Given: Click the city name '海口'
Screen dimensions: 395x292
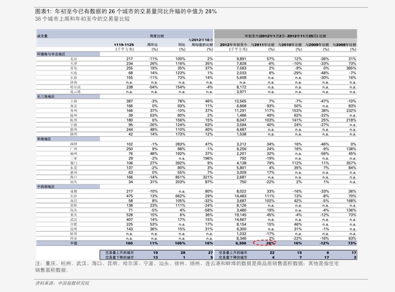Looking at the screenshot, I should coord(74,177).
